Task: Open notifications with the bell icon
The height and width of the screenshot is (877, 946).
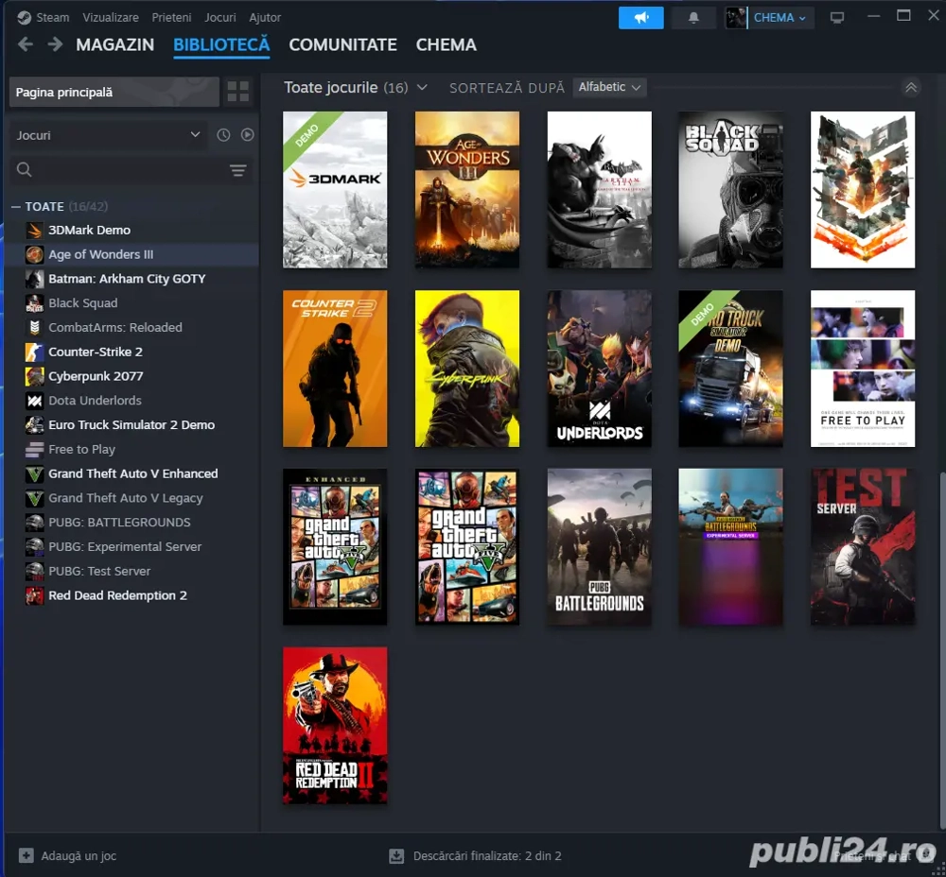Action: tap(692, 17)
